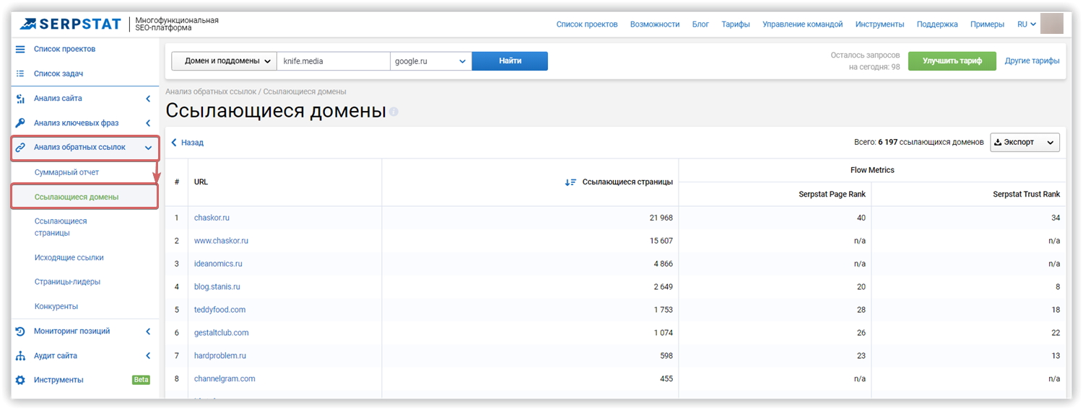Click the key icon for Анализ ключевых фраз
1083x410 pixels.
click(20, 122)
